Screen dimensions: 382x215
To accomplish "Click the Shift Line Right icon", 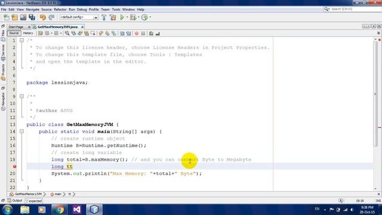I will [x=128, y=33].
